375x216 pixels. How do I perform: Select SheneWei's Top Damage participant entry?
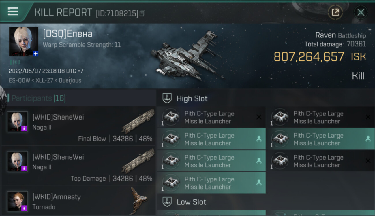(79, 166)
